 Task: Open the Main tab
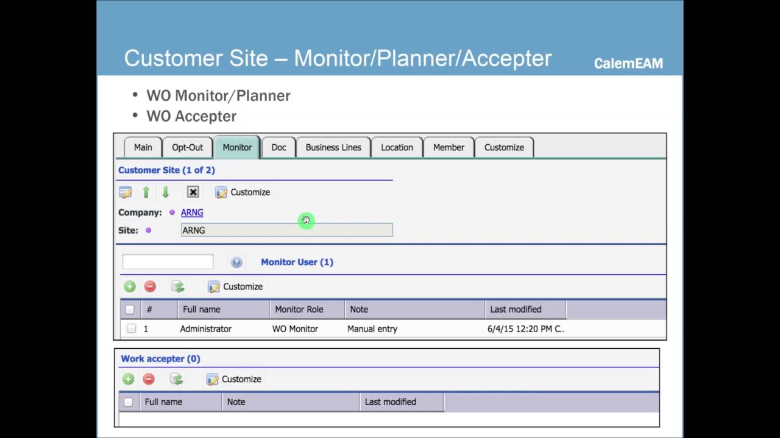[x=143, y=147]
